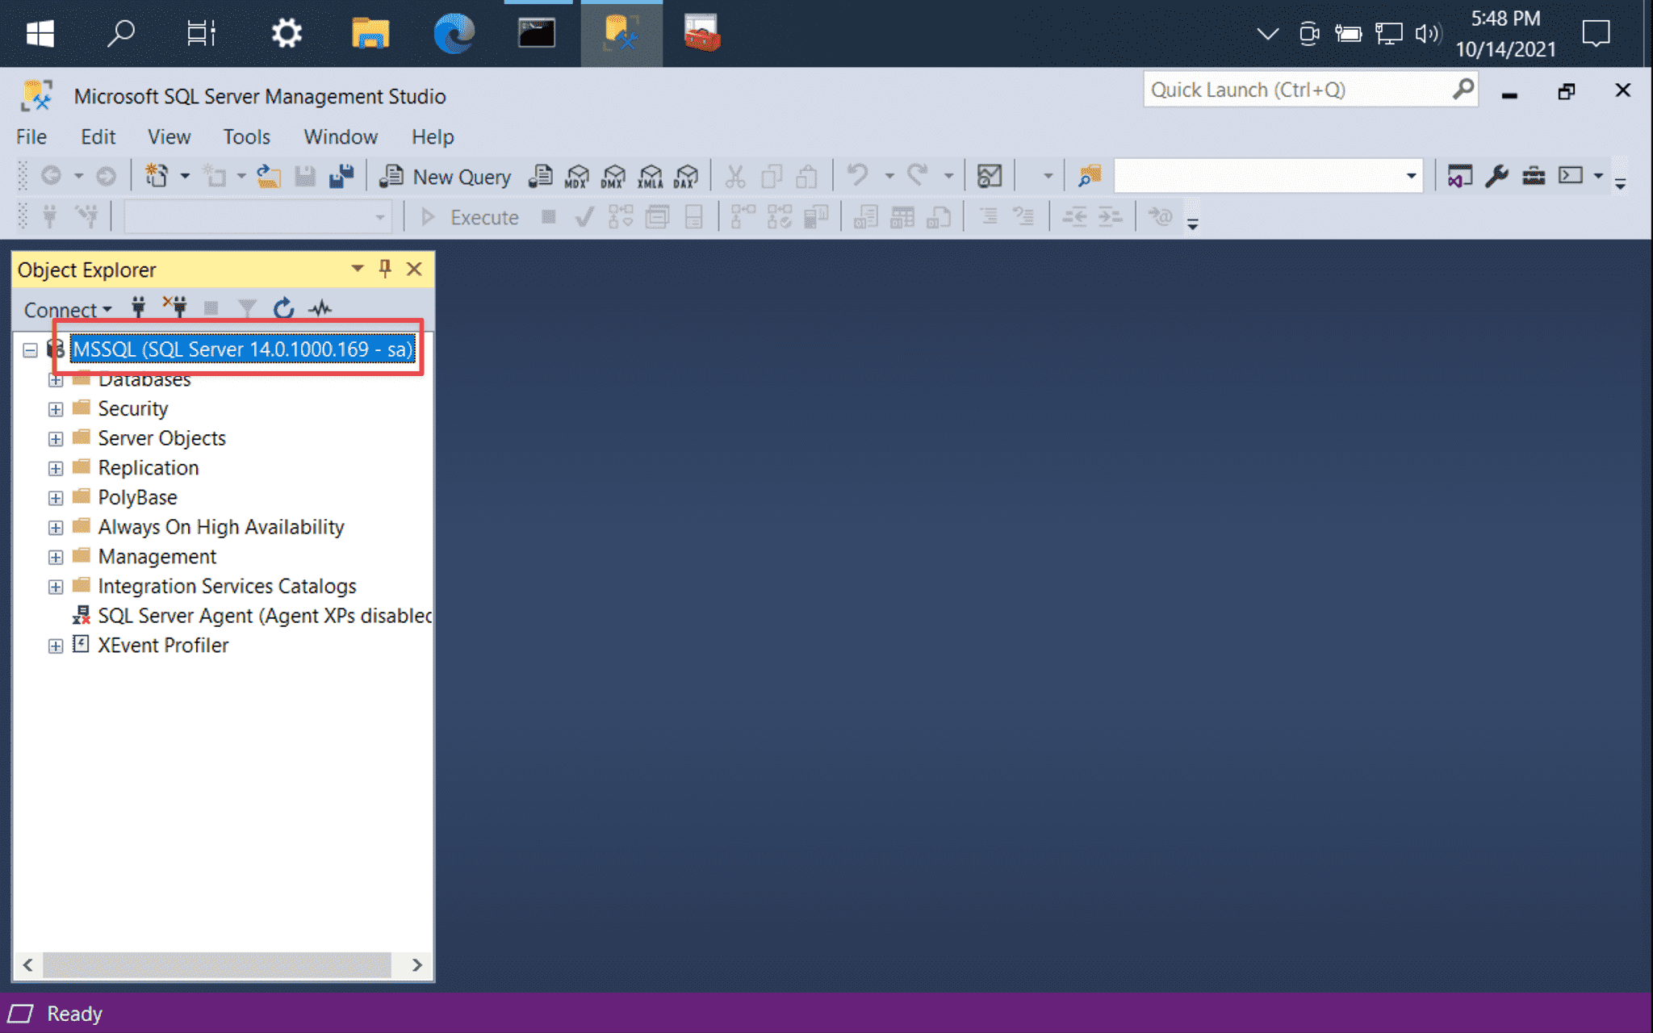Expand Always On High Availability folder

click(x=56, y=528)
